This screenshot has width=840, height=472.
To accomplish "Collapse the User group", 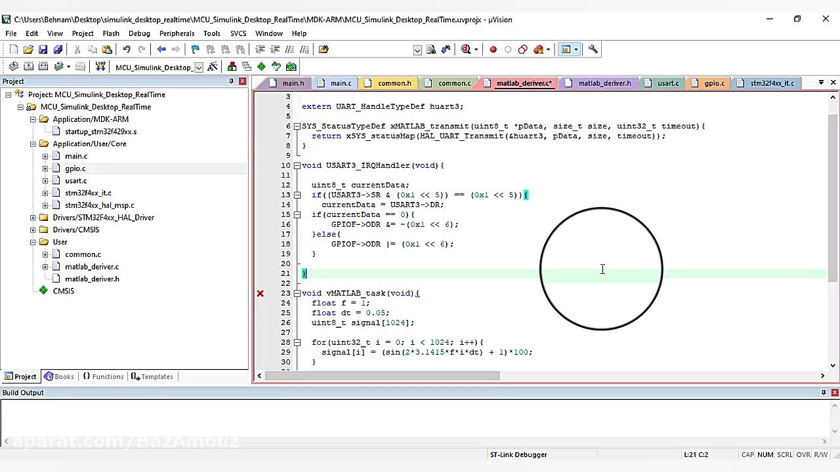I will coord(33,242).
